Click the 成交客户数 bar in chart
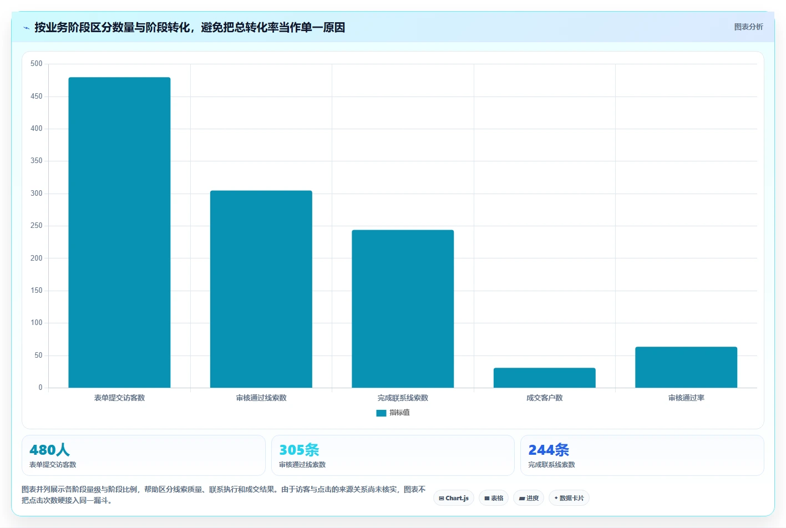This screenshot has width=786, height=528. [545, 378]
